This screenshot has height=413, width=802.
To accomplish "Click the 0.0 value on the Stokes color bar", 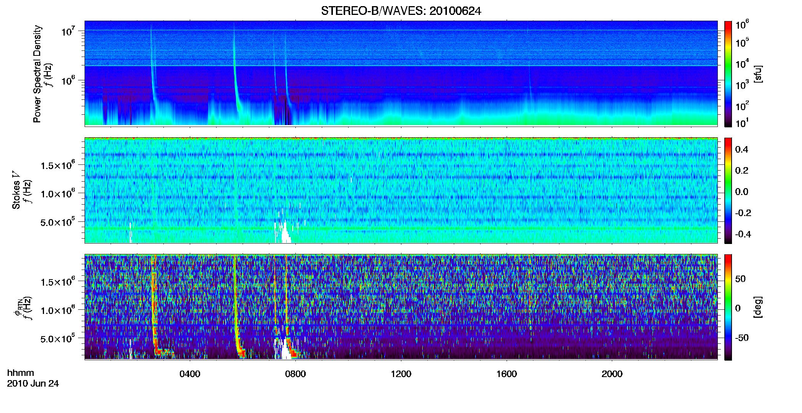I will point(742,192).
